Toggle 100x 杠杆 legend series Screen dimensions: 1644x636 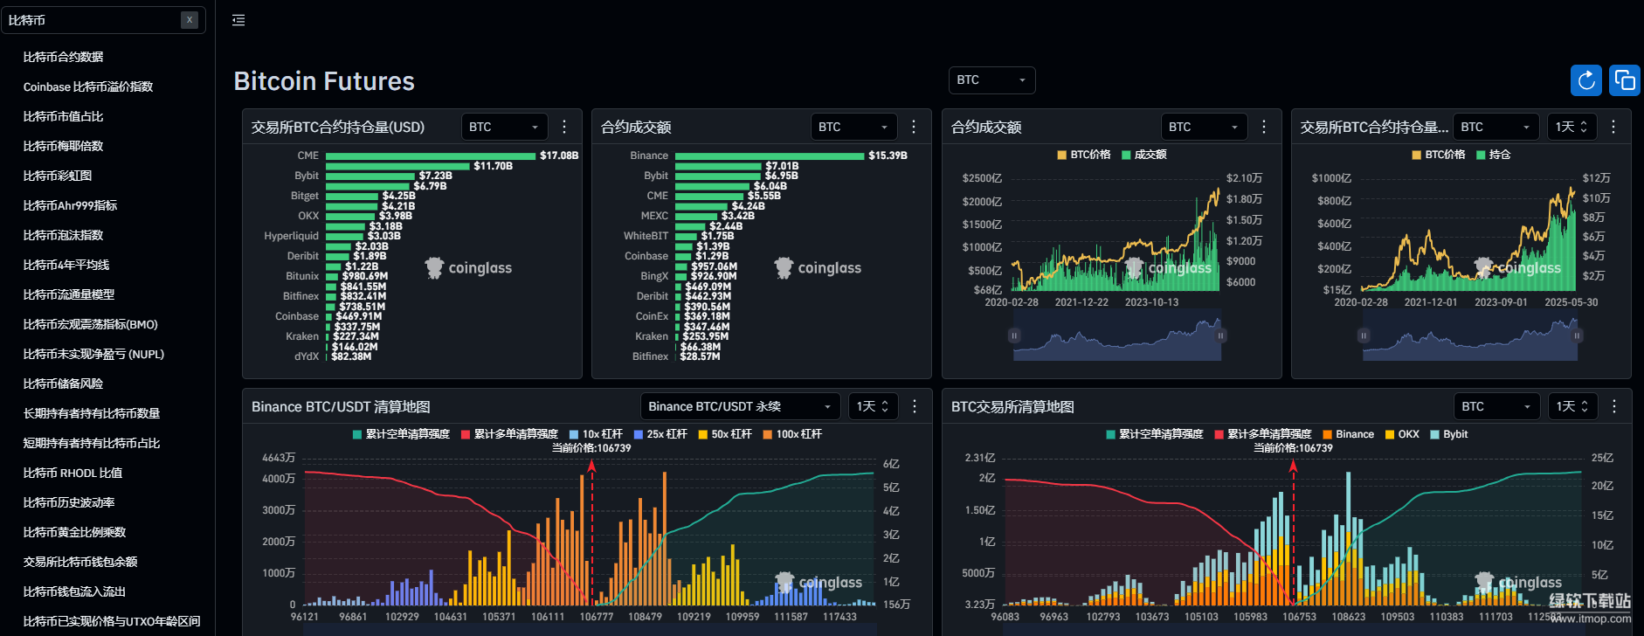[x=792, y=434]
